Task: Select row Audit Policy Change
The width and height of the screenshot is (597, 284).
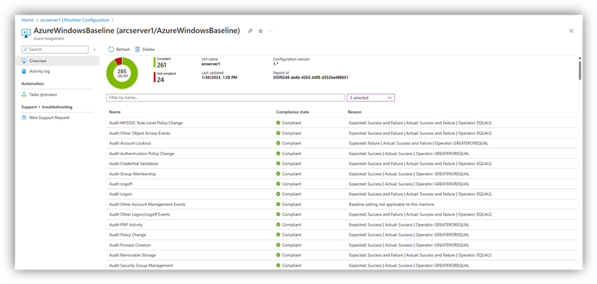Action: pyautogui.click(x=341, y=235)
